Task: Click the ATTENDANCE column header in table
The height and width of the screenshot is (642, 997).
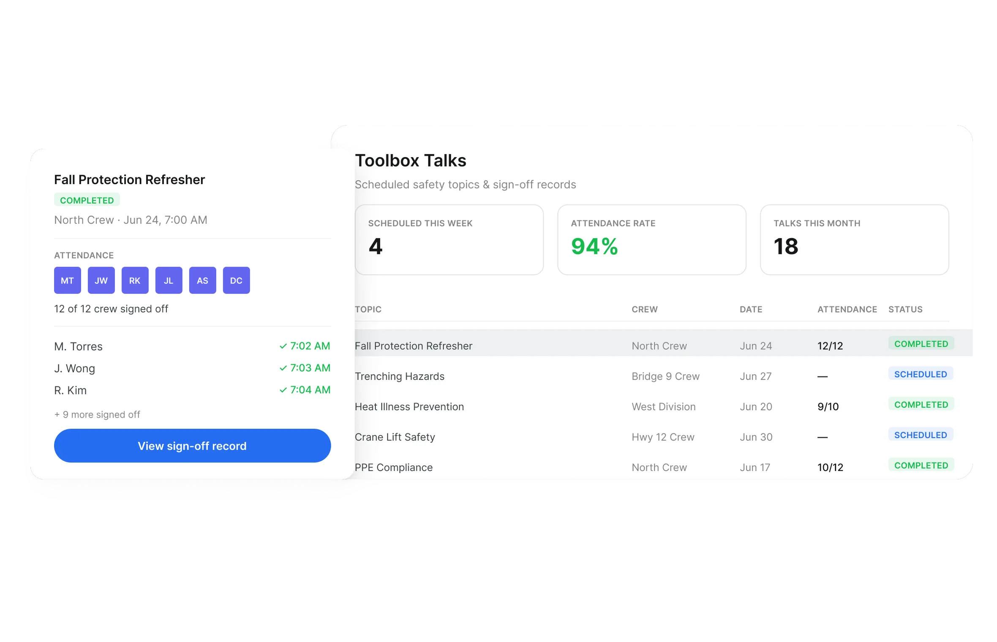Action: click(x=847, y=309)
